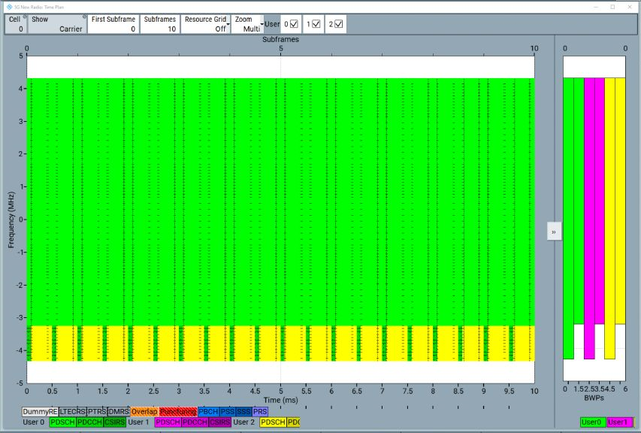Click the PDSCH legend swatch for User 0
The image size is (641, 433).
coord(62,422)
